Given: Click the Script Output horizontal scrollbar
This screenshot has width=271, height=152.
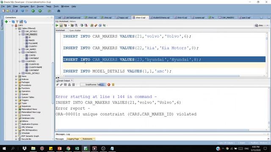Looking at the screenshot, I should click(x=153, y=130).
